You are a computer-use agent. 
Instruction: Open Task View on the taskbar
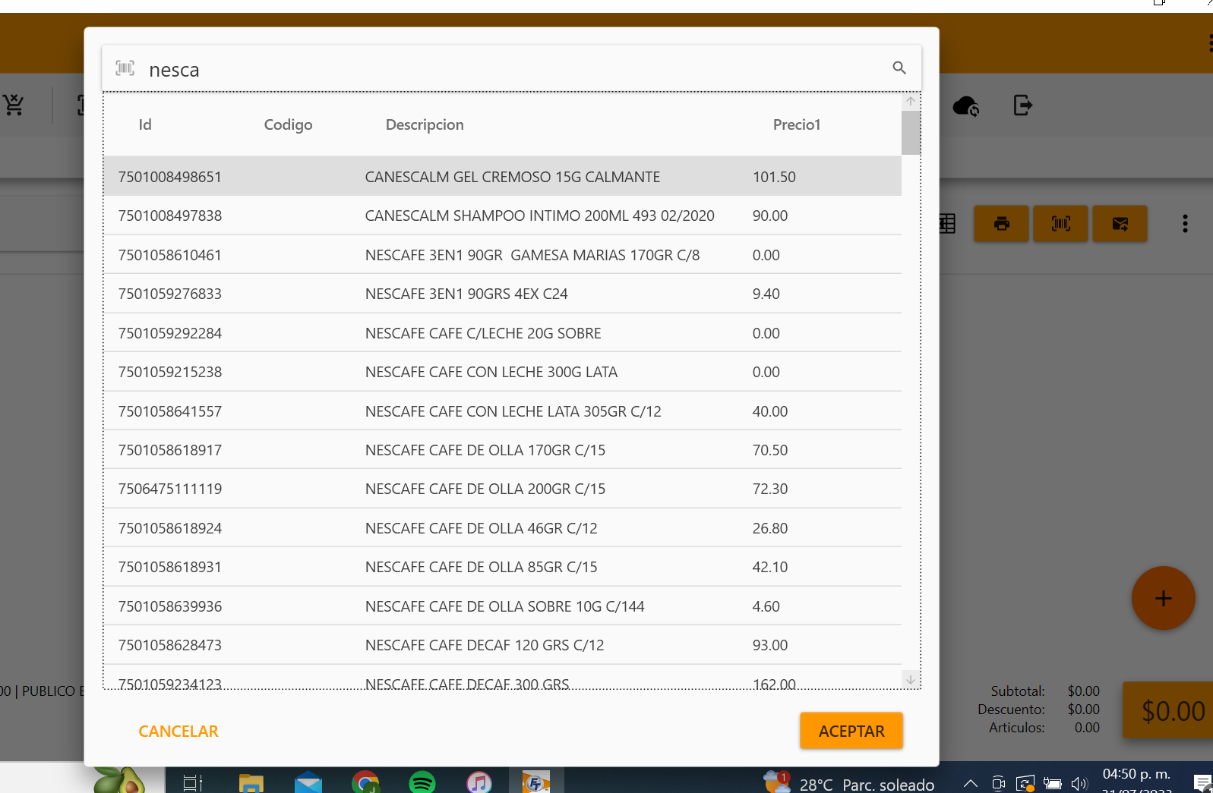pyautogui.click(x=193, y=782)
